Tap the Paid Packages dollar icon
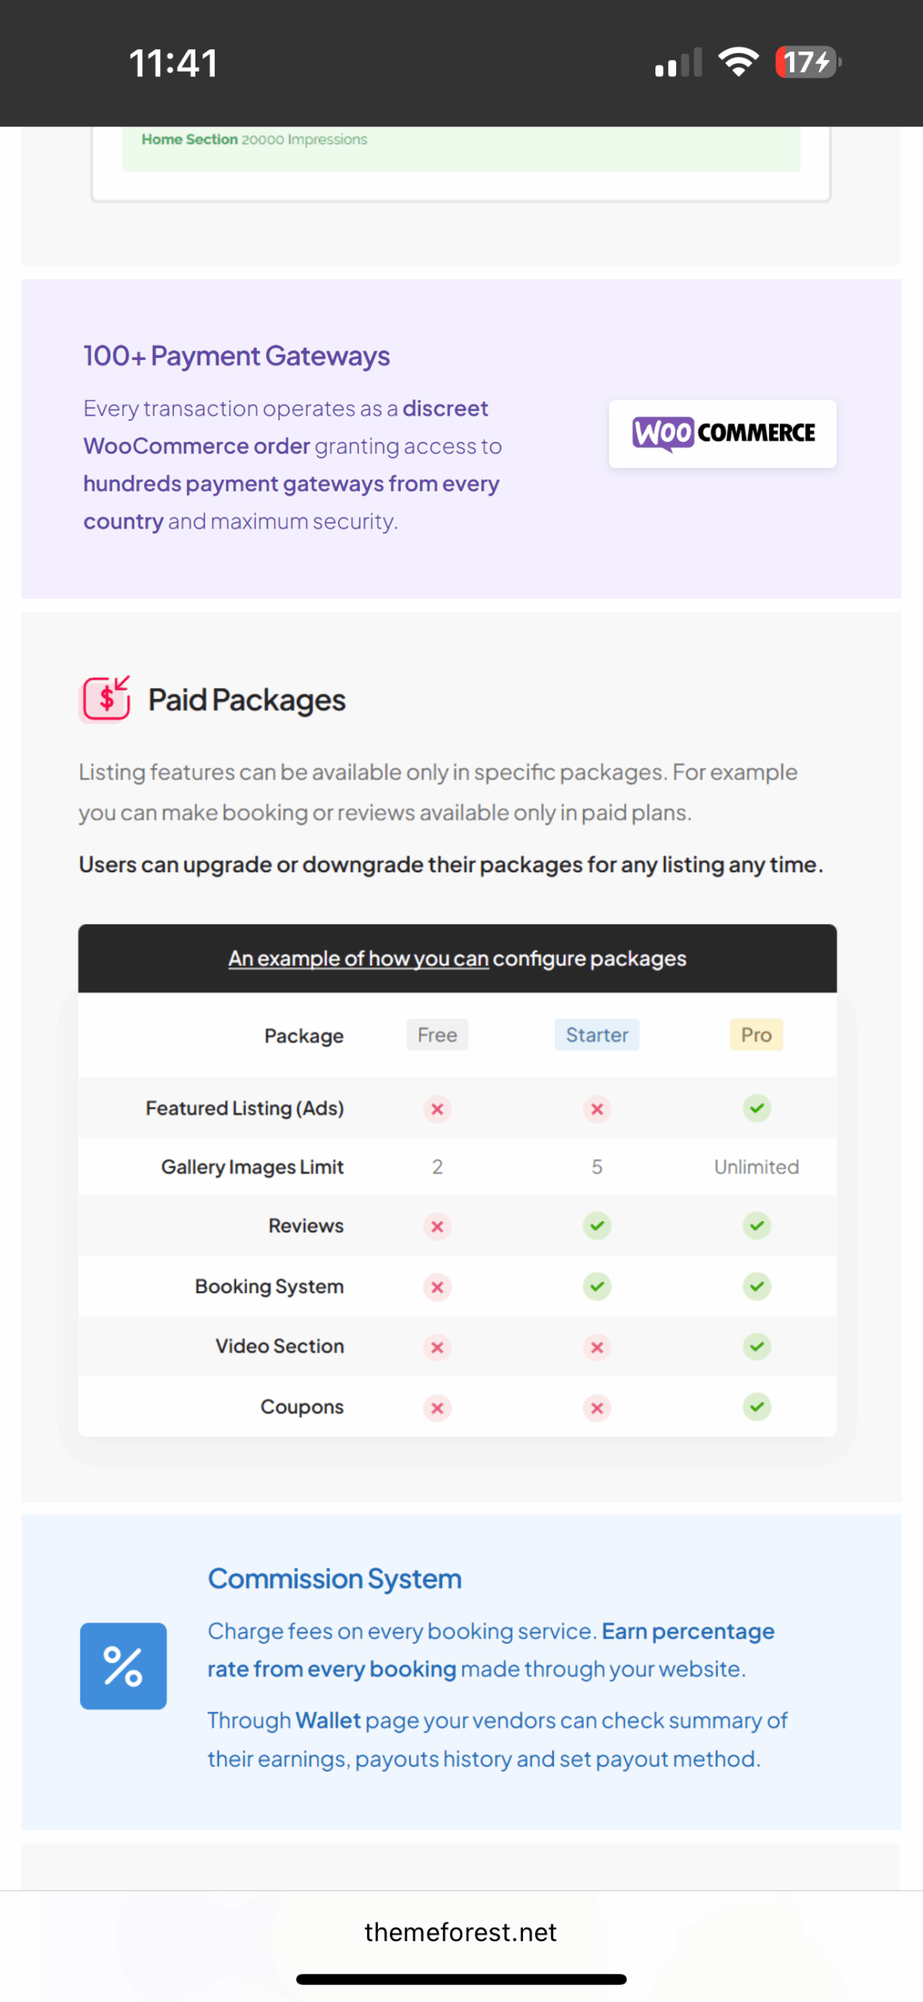This screenshot has height=2002, width=923. pos(105,699)
